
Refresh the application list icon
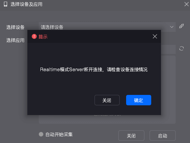[x=182, y=48]
